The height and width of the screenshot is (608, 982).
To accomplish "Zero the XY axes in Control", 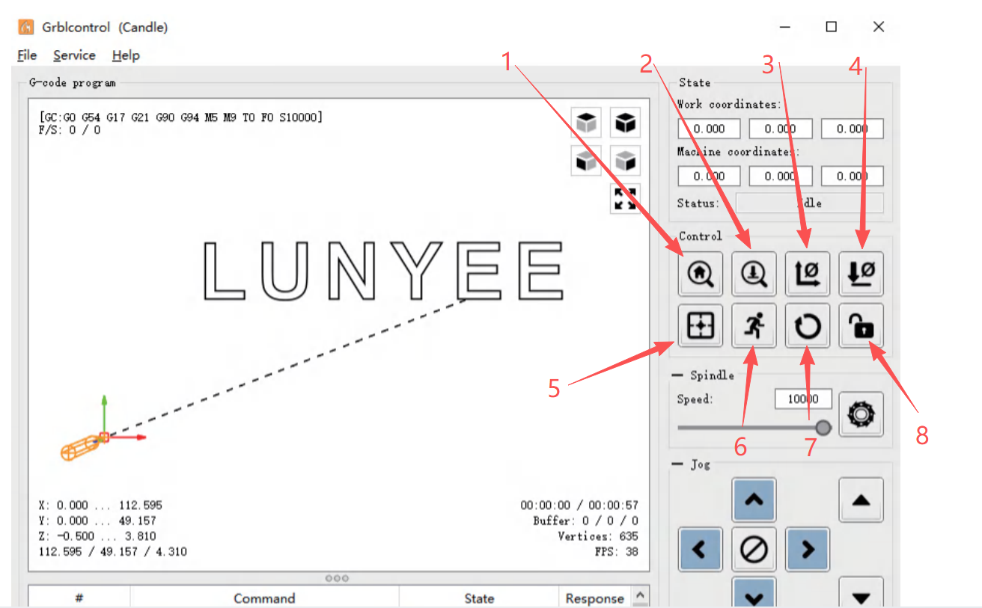I will 808,274.
